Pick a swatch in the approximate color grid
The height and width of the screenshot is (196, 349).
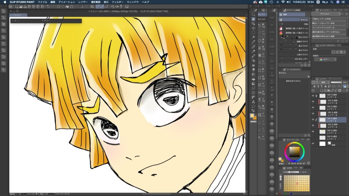pyautogui.click(x=297, y=183)
